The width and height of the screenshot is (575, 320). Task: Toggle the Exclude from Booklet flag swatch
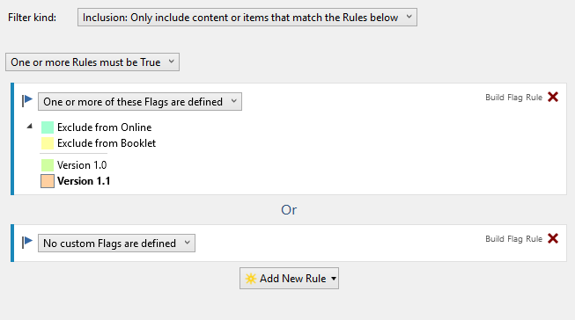coord(48,143)
